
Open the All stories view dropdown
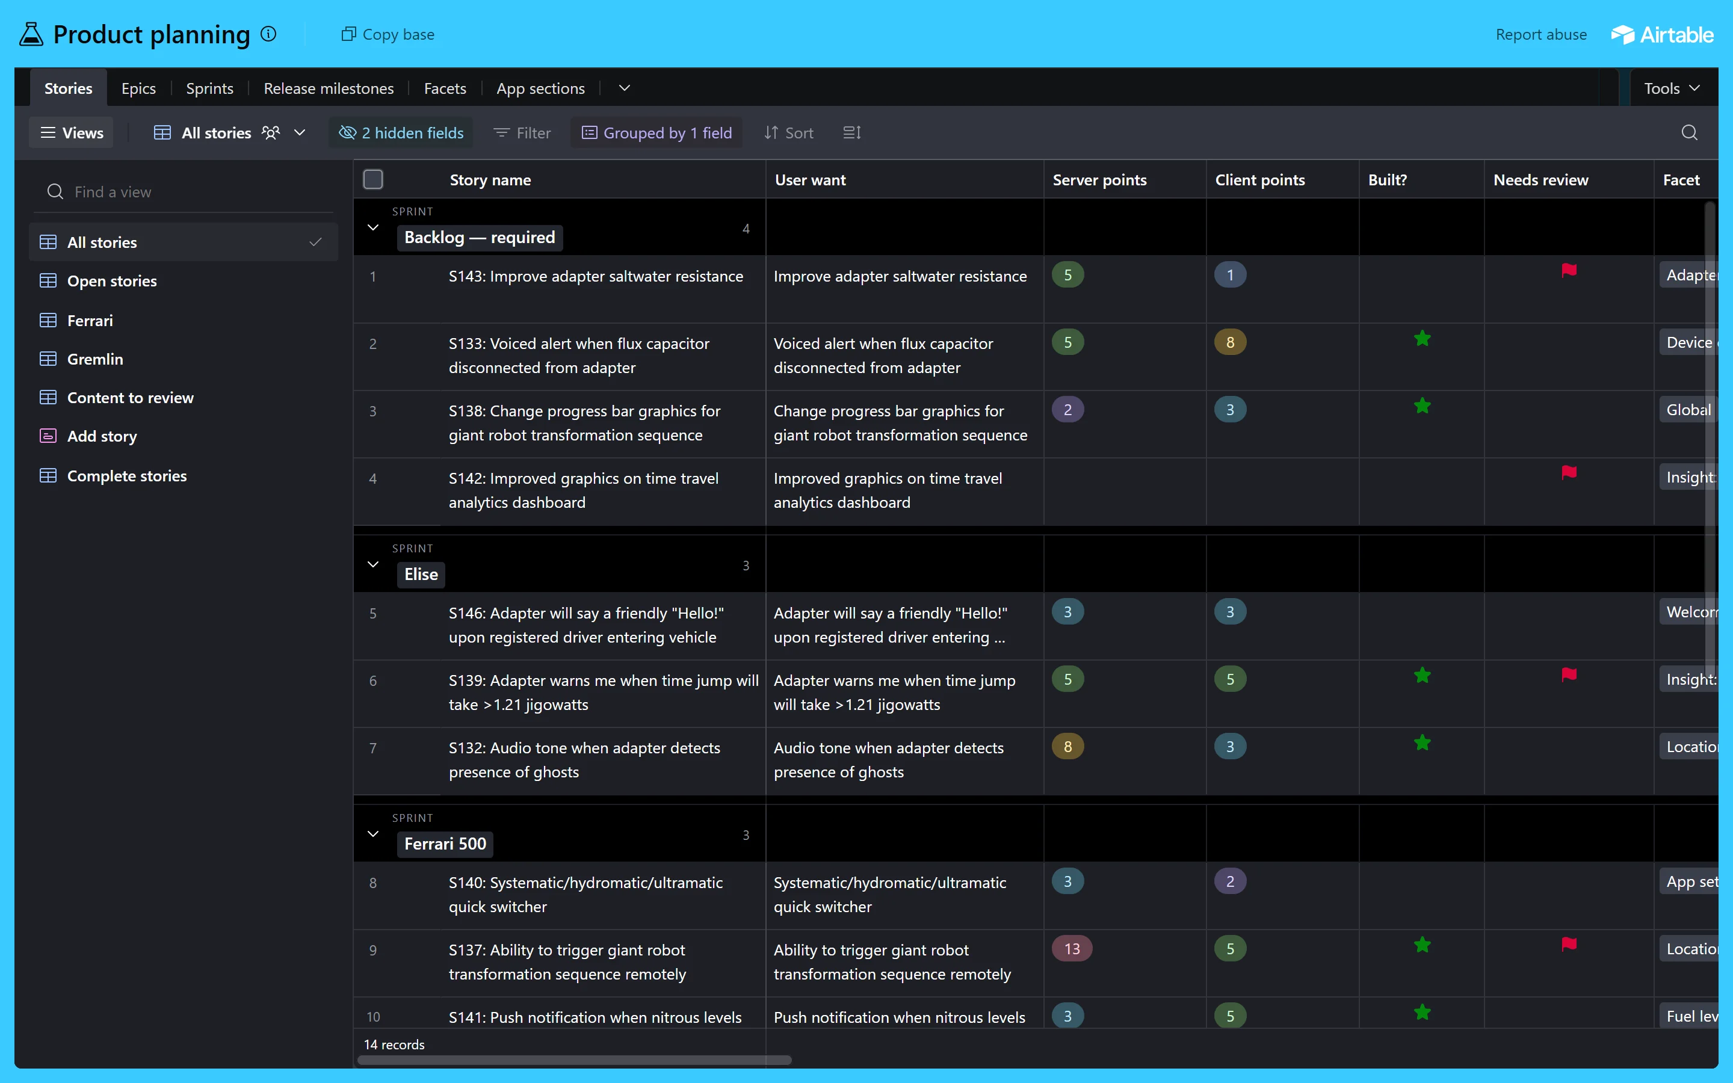pyautogui.click(x=300, y=132)
